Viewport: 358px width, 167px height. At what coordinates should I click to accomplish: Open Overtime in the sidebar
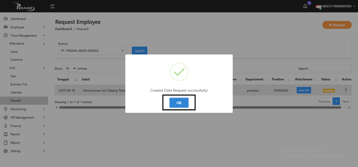click(16, 60)
